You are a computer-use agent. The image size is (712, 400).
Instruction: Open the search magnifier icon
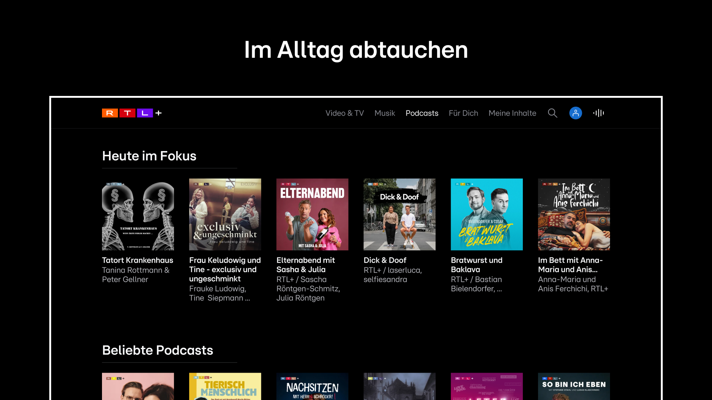click(553, 113)
